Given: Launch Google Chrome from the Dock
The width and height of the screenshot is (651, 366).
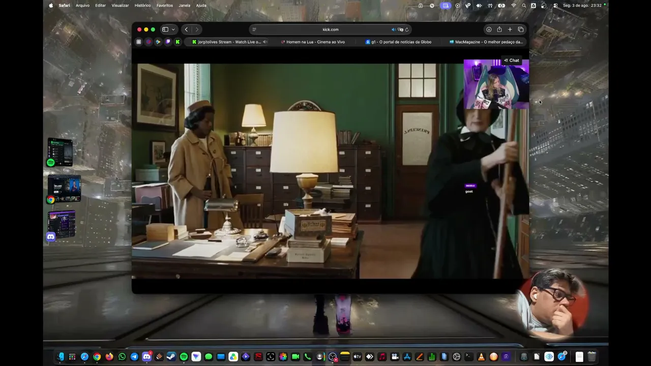Looking at the screenshot, I should pos(97,357).
